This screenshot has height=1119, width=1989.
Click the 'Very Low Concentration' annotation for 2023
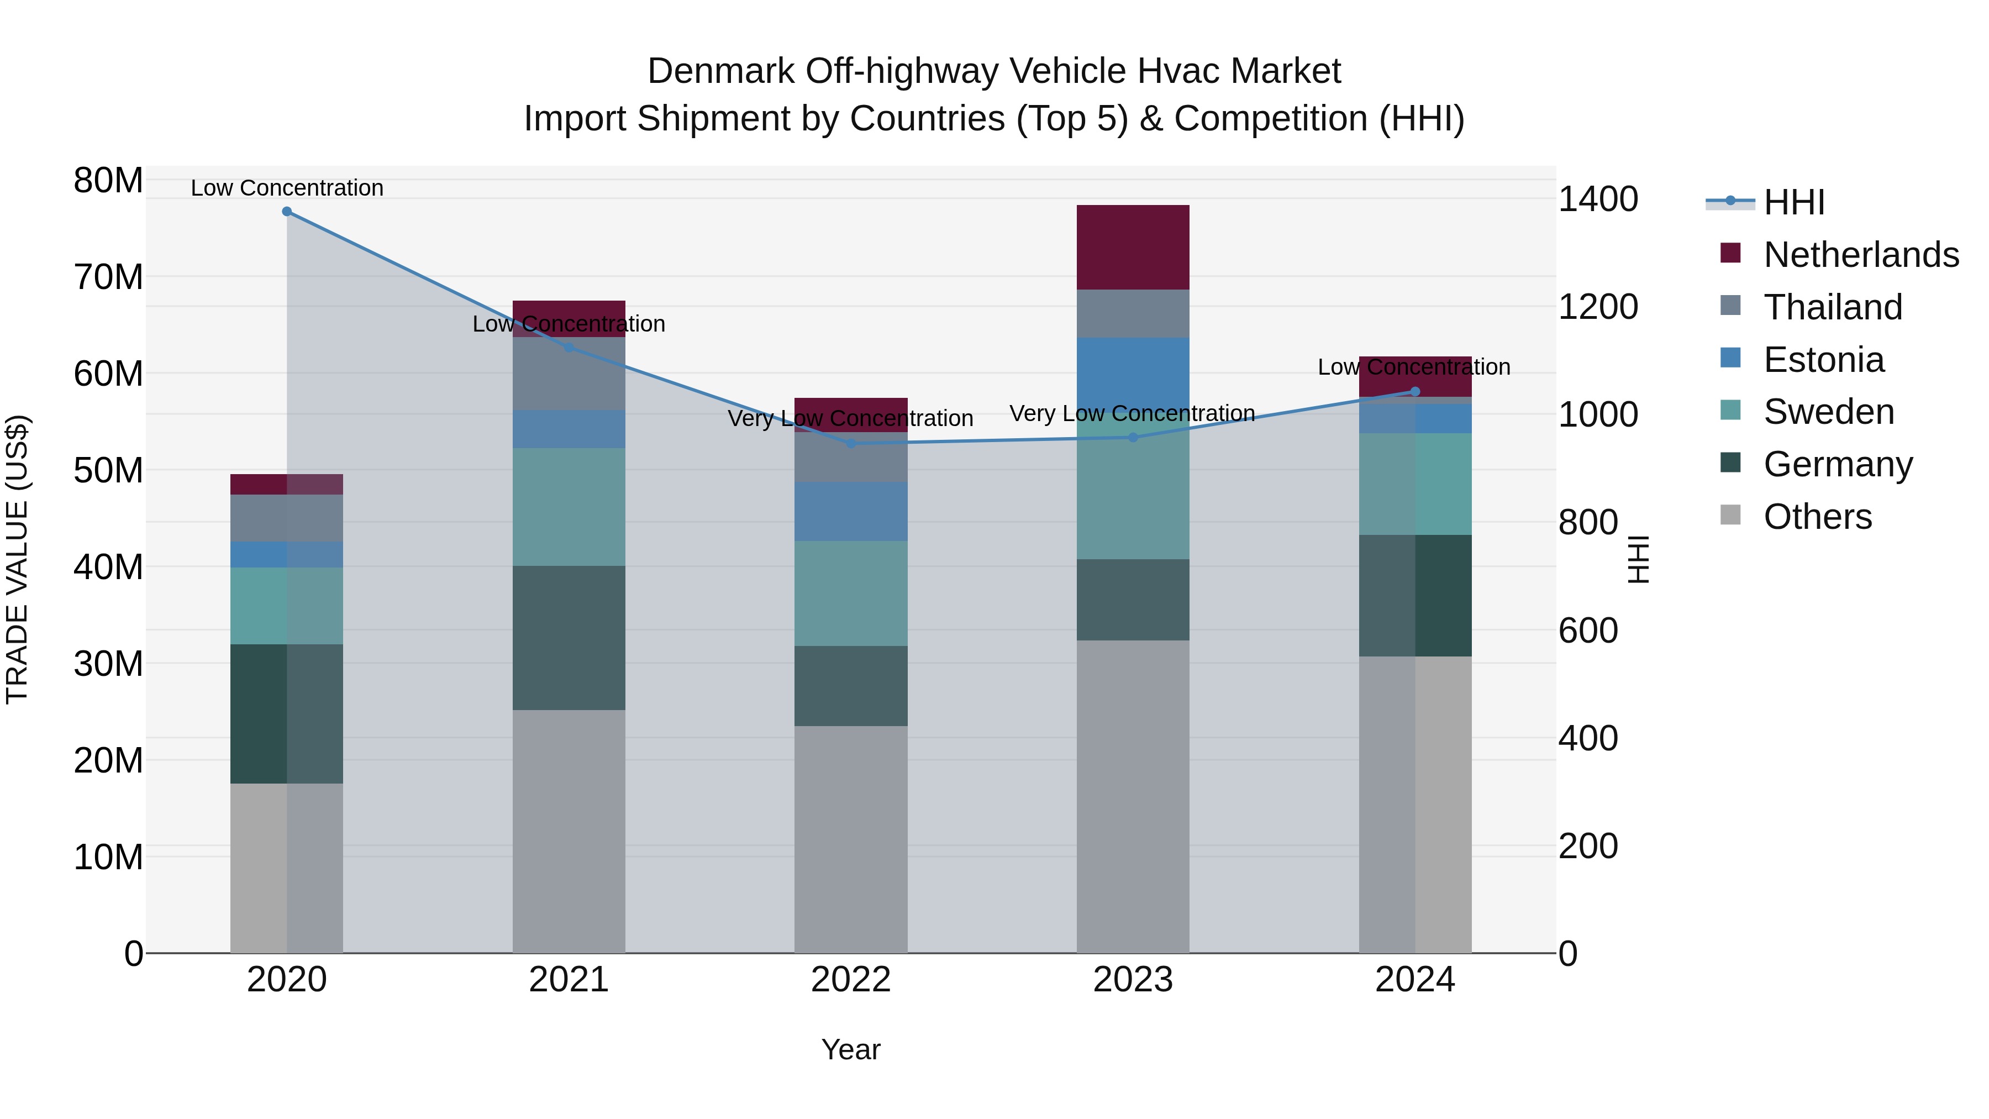(x=1133, y=414)
